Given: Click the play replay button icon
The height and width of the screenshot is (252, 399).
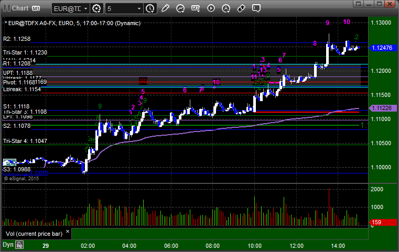Looking at the screenshot, I should coord(211,8).
